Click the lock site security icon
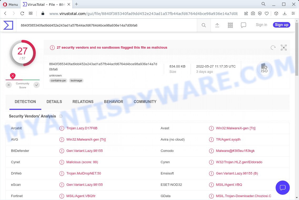The image size is (299, 200). tap(43, 13)
